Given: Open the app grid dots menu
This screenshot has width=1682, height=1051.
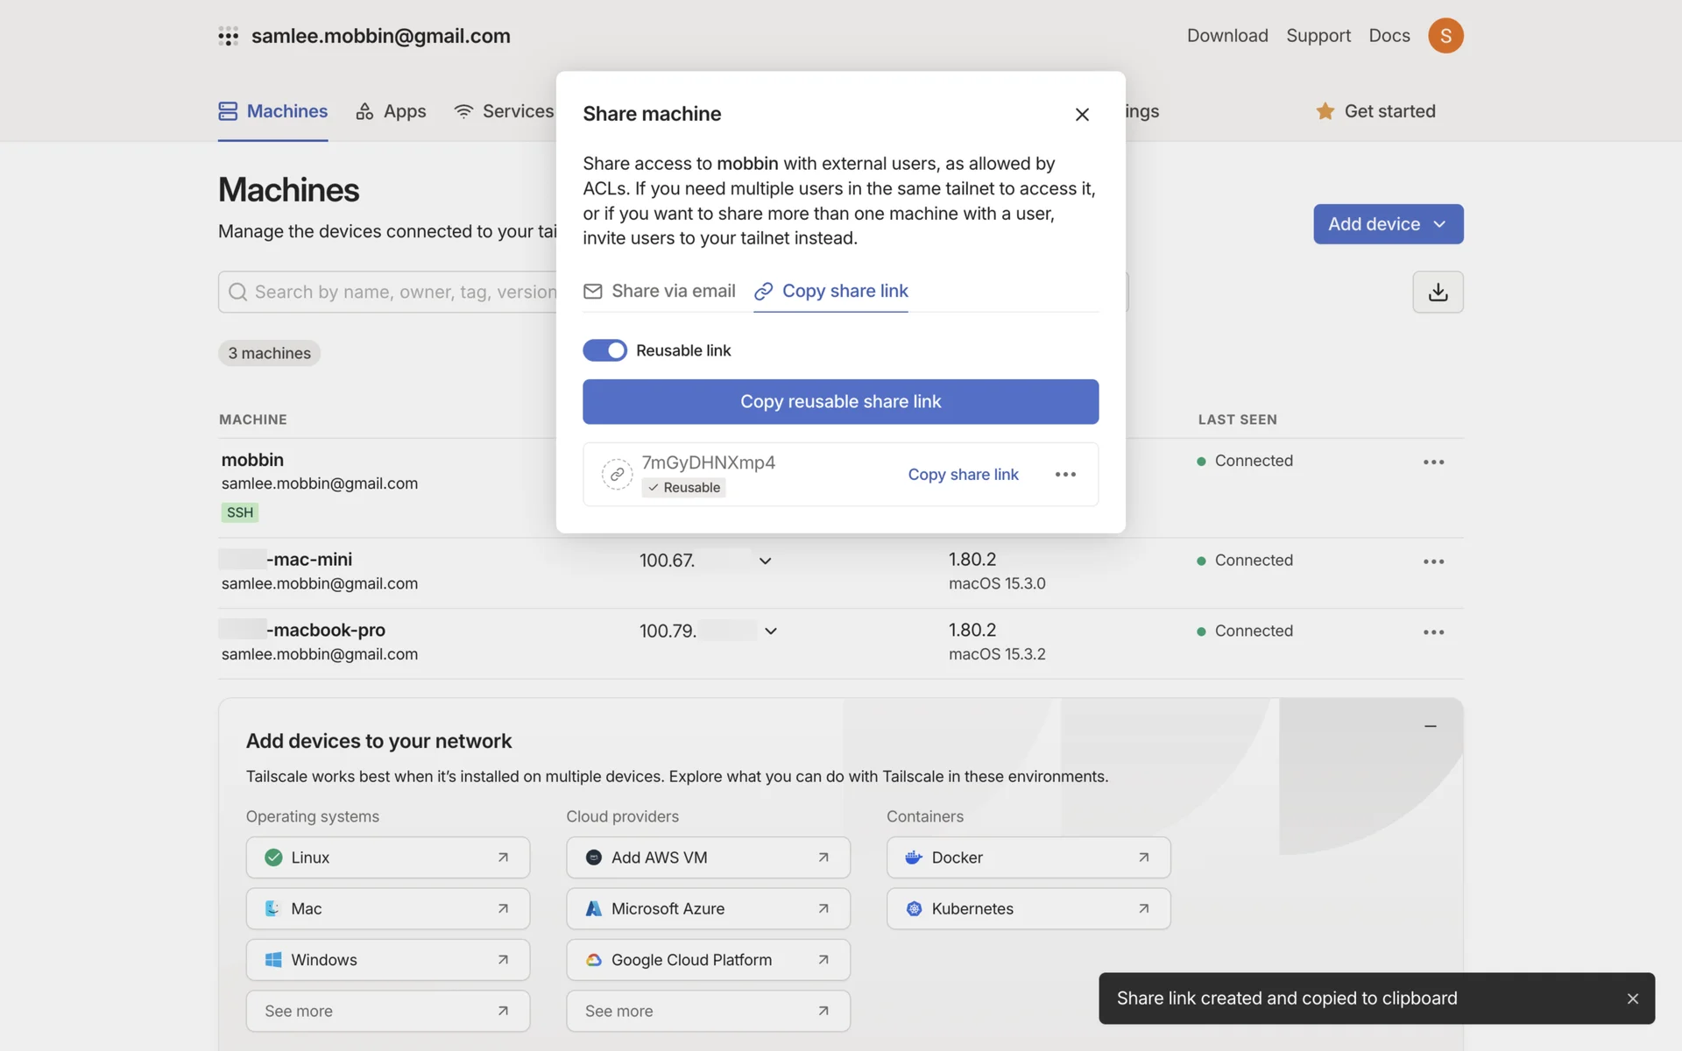Looking at the screenshot, I should (x=228, y=36).
